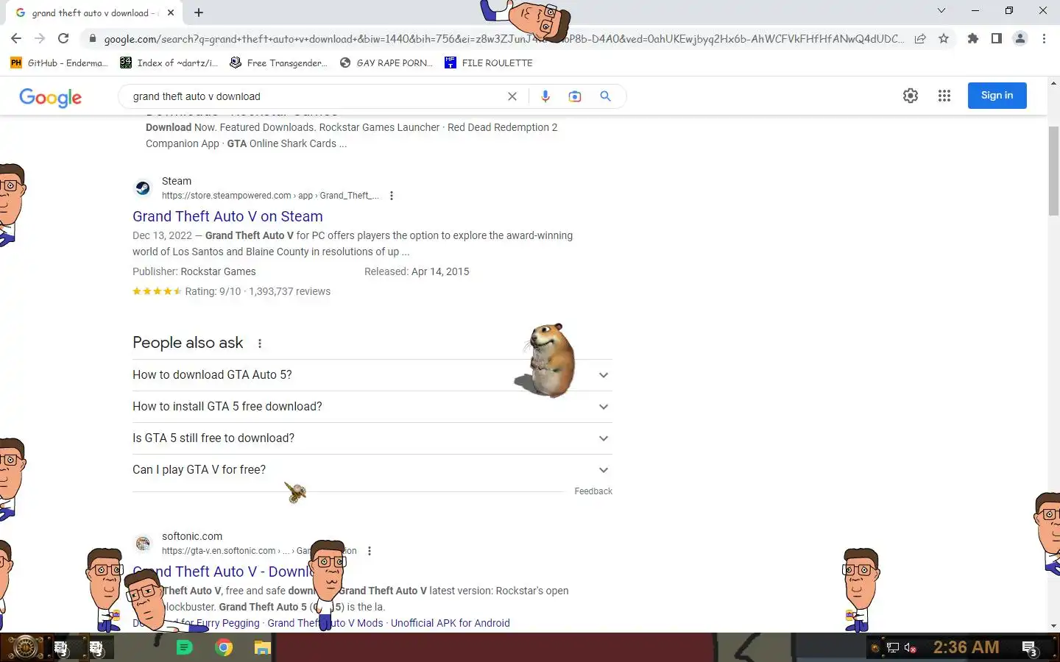Click the 'People also ask' heading
Screen dimensions: 1060x662
coord(188,343)
